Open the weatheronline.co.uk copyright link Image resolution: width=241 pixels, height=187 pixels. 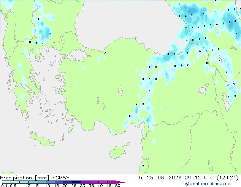(x=209, y=184)
